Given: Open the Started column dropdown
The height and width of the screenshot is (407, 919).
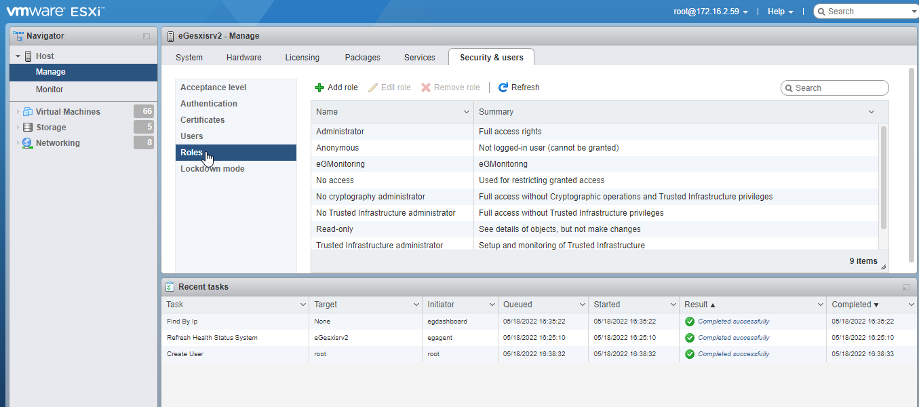Looking at the screenshot, I should click(673, 305).
